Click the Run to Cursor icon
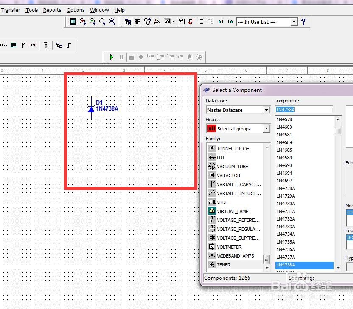 coord(180,57)
